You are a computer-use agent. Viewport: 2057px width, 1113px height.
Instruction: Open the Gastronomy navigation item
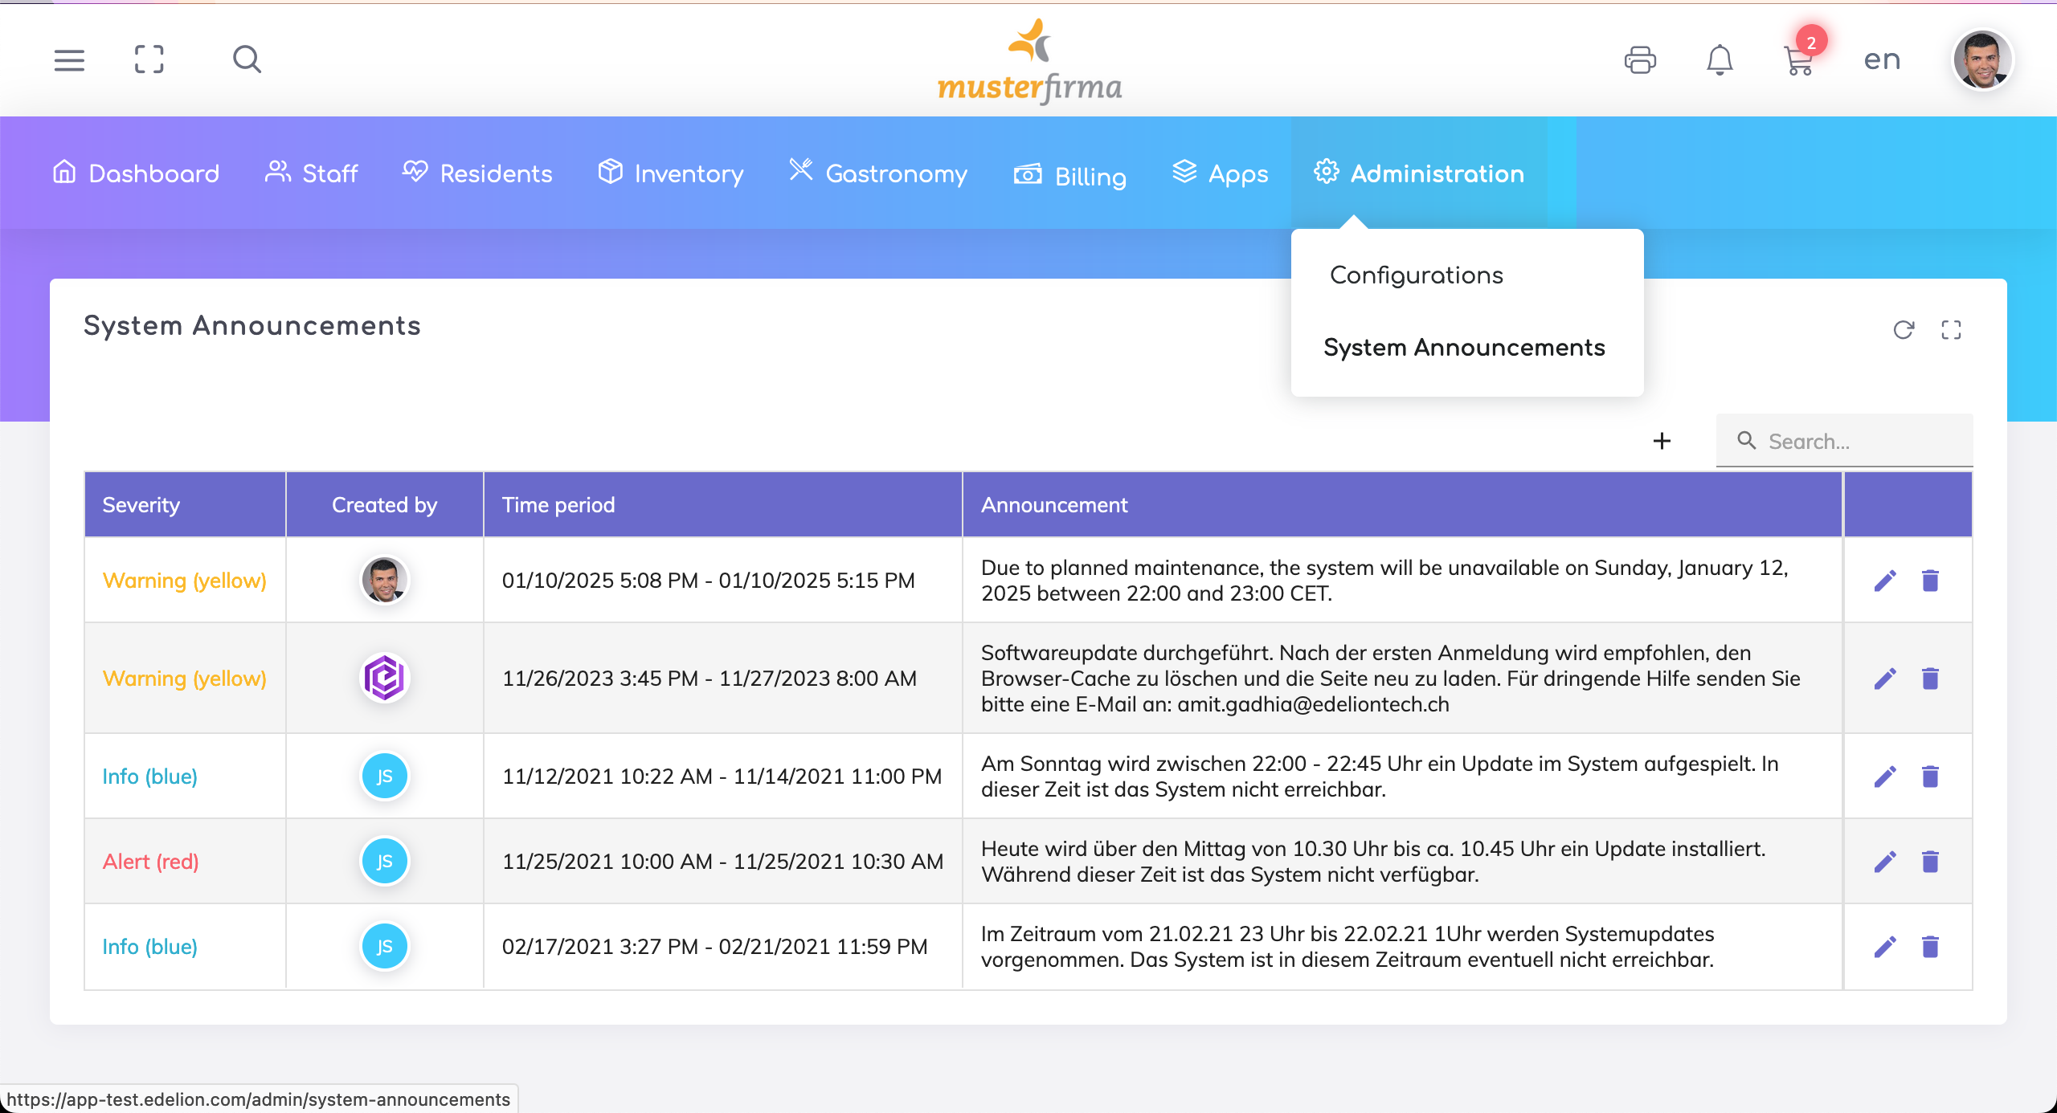coord(878,173)
